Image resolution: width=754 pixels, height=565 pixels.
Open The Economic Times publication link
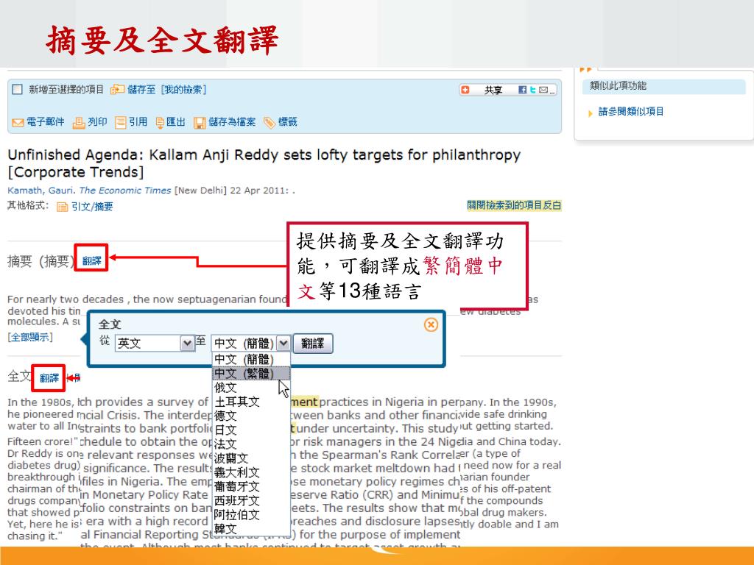(125, 191)
